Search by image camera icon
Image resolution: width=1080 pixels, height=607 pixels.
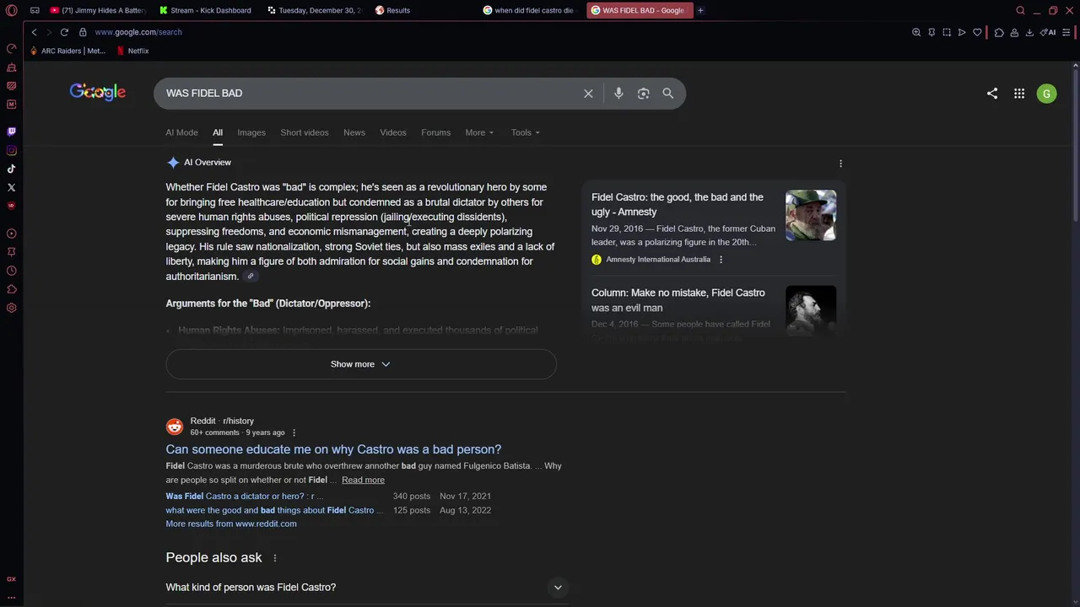coord(643,94)
